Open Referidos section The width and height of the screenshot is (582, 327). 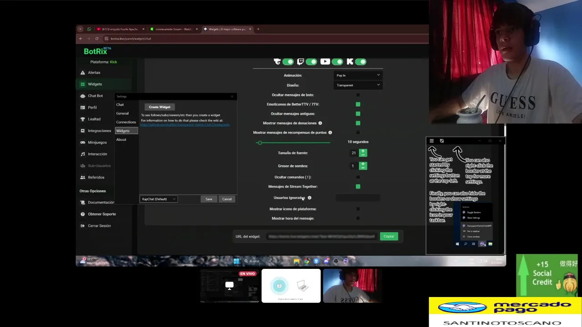[x=96, y=178]
